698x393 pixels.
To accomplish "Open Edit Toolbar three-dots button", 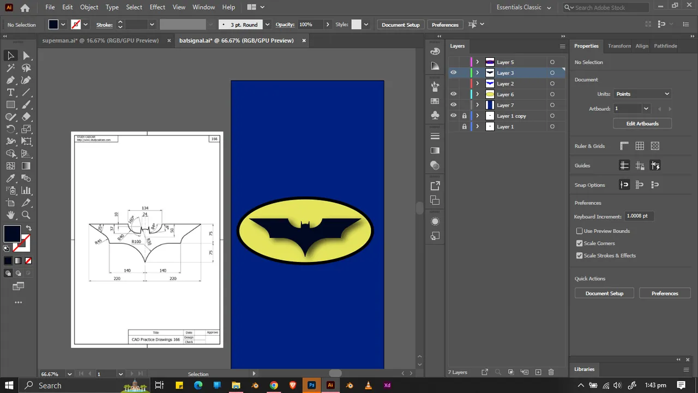I will (18, 302).
